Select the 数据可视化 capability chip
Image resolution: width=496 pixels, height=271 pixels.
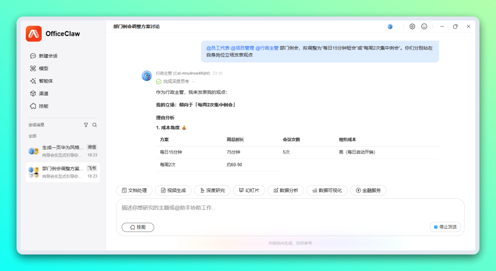click(327, 190)
